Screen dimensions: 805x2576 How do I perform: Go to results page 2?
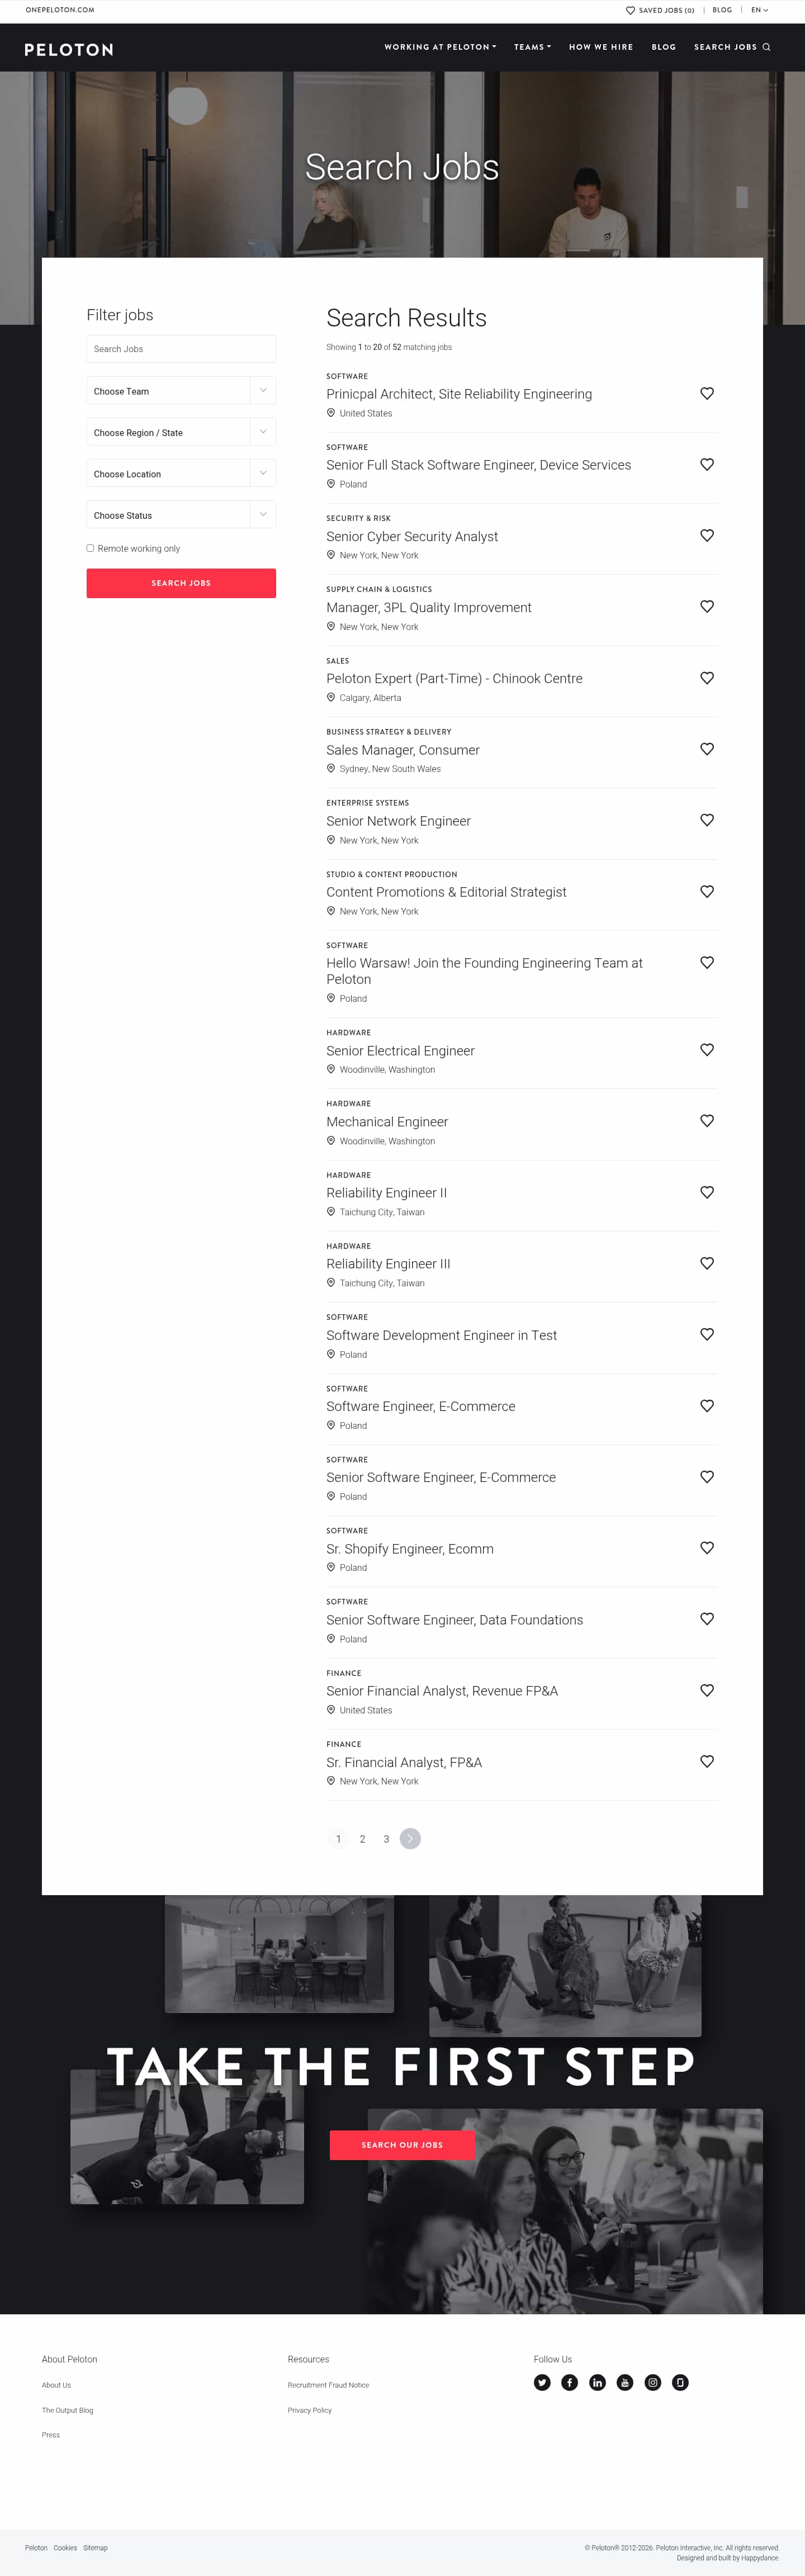pyautogui.click(x=362, y=1839)
